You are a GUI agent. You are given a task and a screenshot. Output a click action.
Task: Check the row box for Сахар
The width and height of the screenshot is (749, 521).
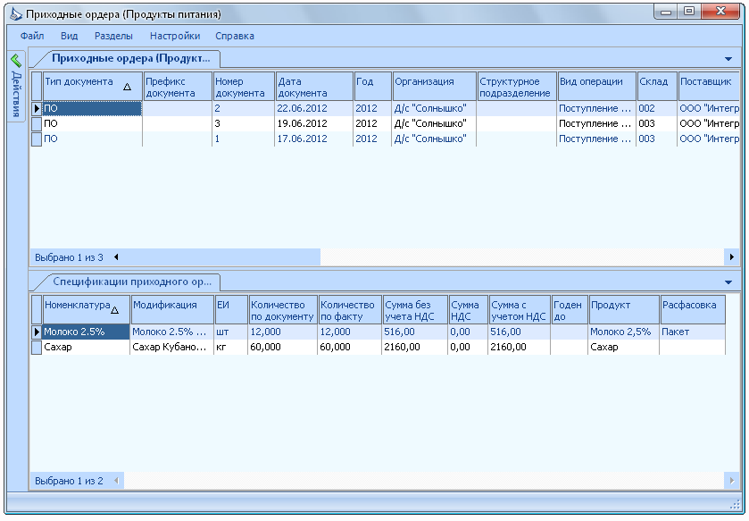pos(37,347)
